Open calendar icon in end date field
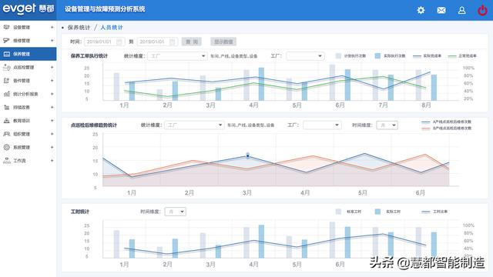 click(x=173, y=42)
